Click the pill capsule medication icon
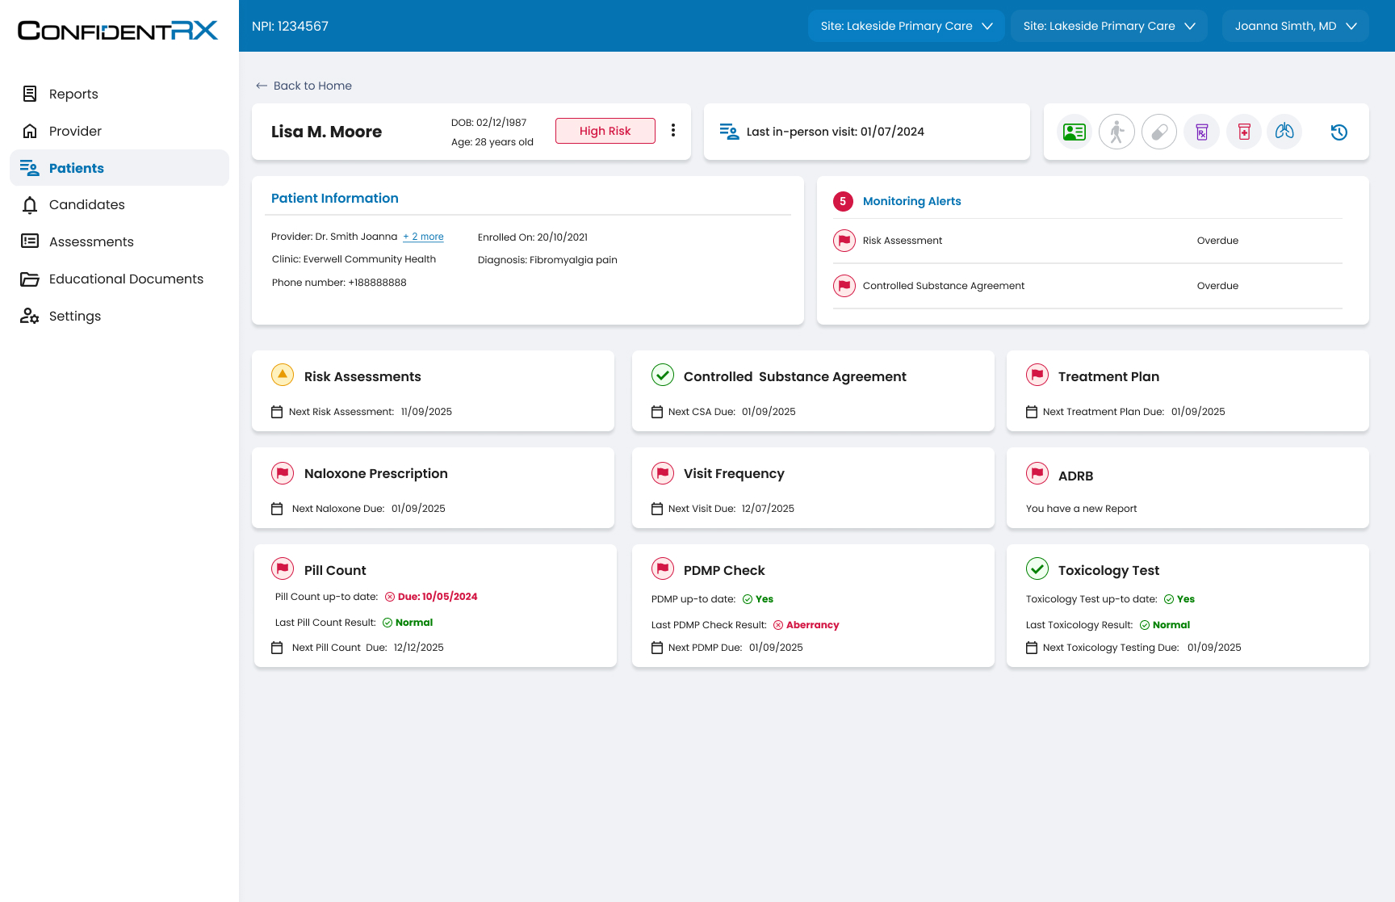Screen dimensions: 1395x902 [1159, 132]
